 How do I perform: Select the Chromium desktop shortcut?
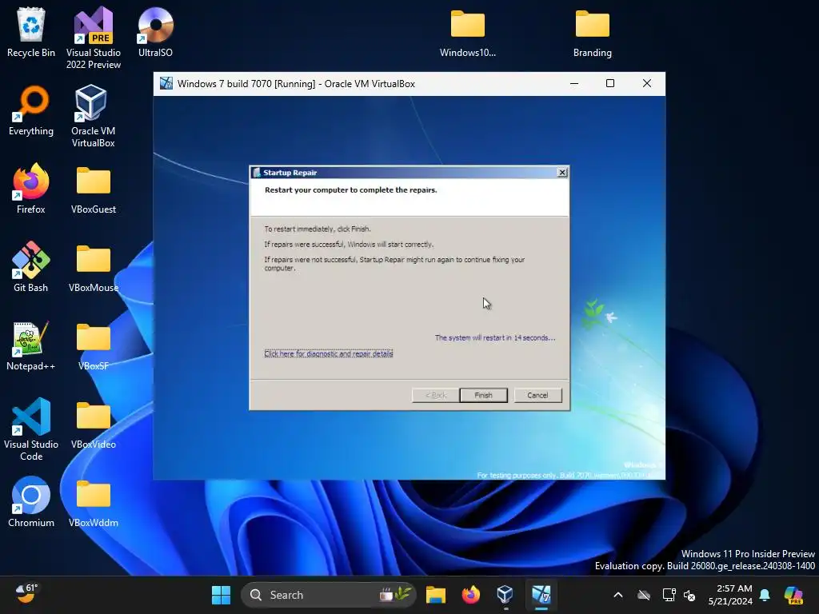31,502
